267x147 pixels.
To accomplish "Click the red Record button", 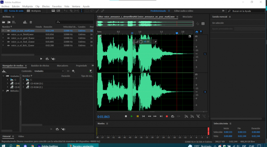I will [167, 116].
